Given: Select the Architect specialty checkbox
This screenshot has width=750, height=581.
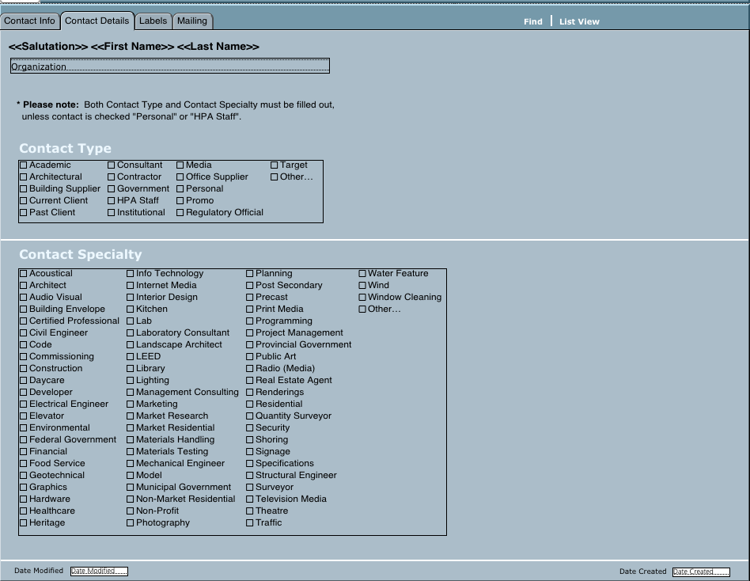Looking at the screenshot, I should [x=24, y=286].
